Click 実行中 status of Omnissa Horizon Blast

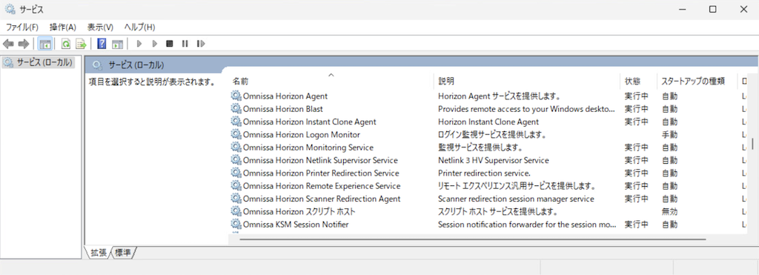[636, 109]
